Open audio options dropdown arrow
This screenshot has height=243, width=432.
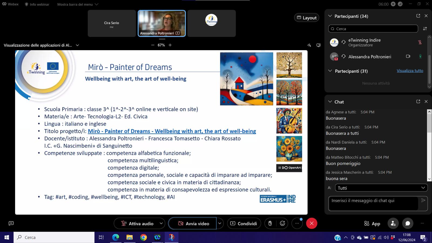[x=161, y=224]
